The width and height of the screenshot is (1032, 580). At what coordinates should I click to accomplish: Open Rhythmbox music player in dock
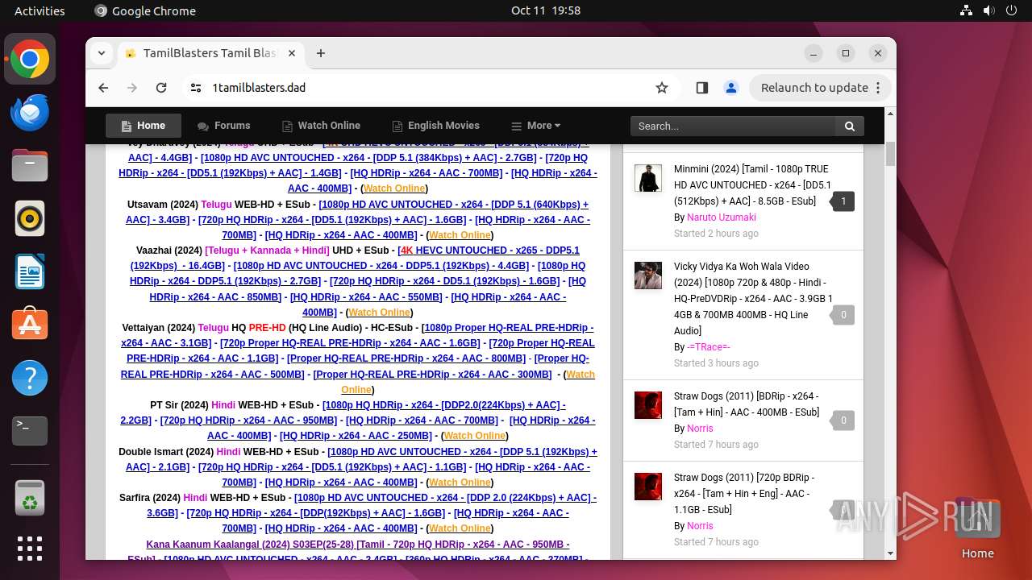tap(30, 218)
